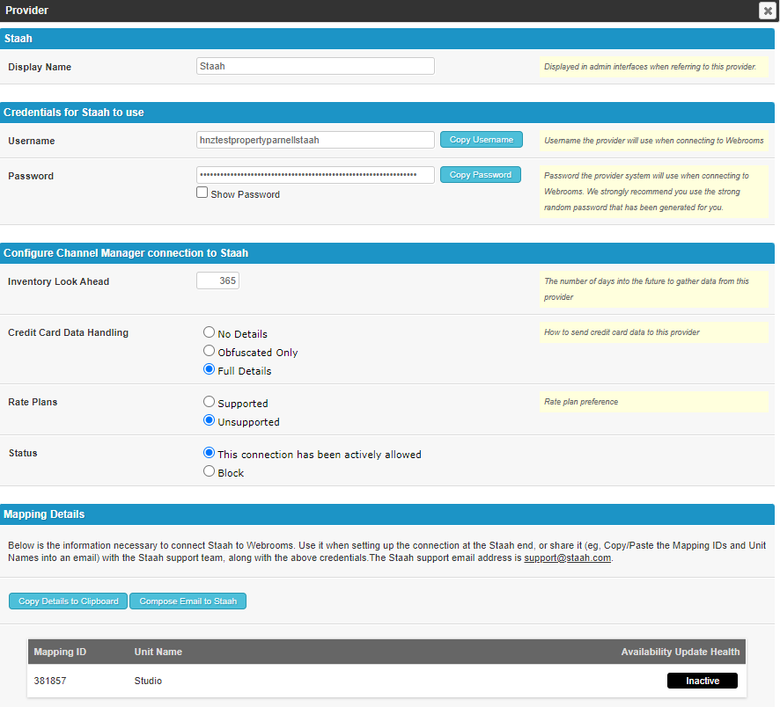Choose the Block status option

[209, 471]
